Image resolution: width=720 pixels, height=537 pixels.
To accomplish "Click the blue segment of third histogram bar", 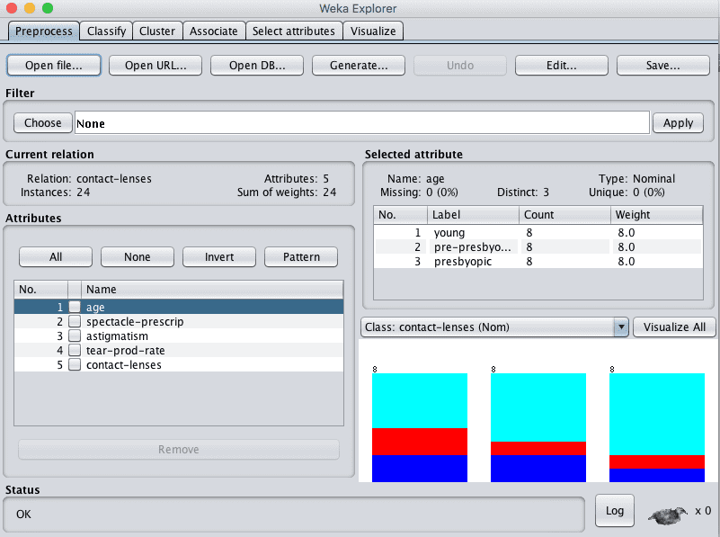I will [x=657, y=475].
